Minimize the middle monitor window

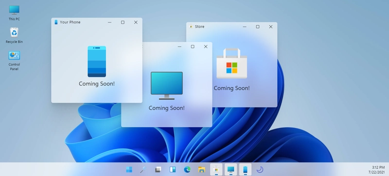[x=179, y=47]
